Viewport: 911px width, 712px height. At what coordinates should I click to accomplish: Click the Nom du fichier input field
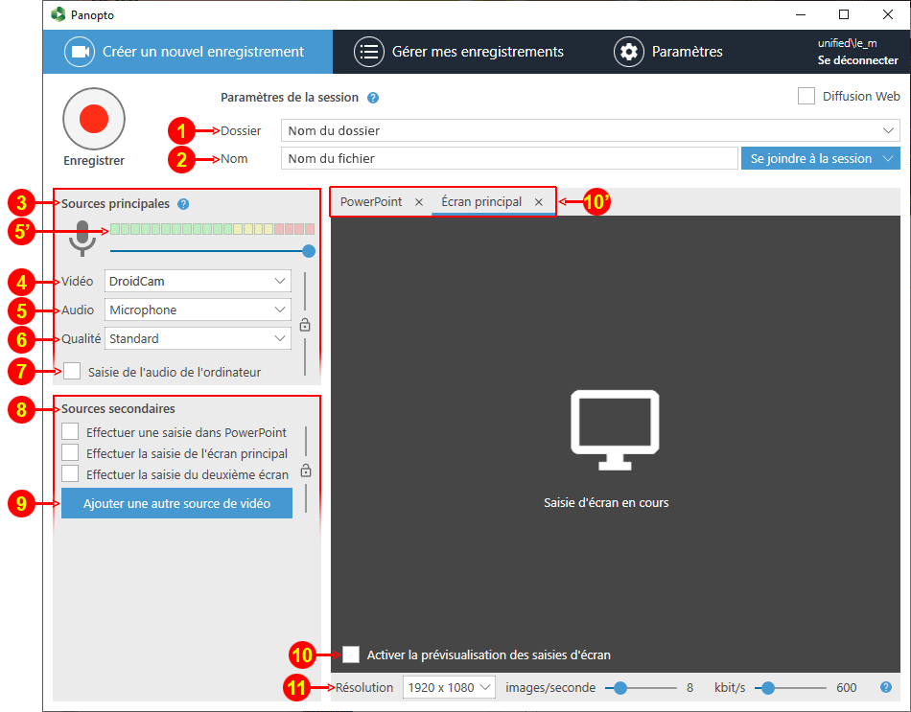509,158
